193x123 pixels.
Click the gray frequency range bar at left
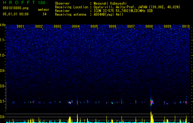6,96
